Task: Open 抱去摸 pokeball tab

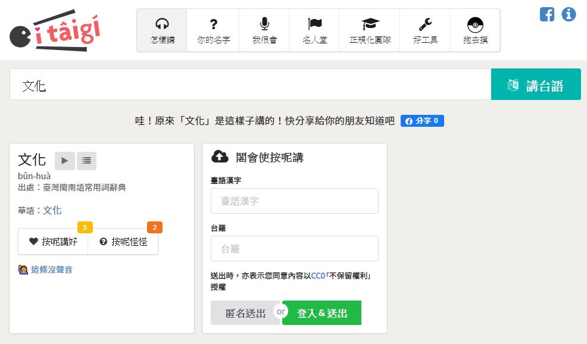Action: (475, 30)
